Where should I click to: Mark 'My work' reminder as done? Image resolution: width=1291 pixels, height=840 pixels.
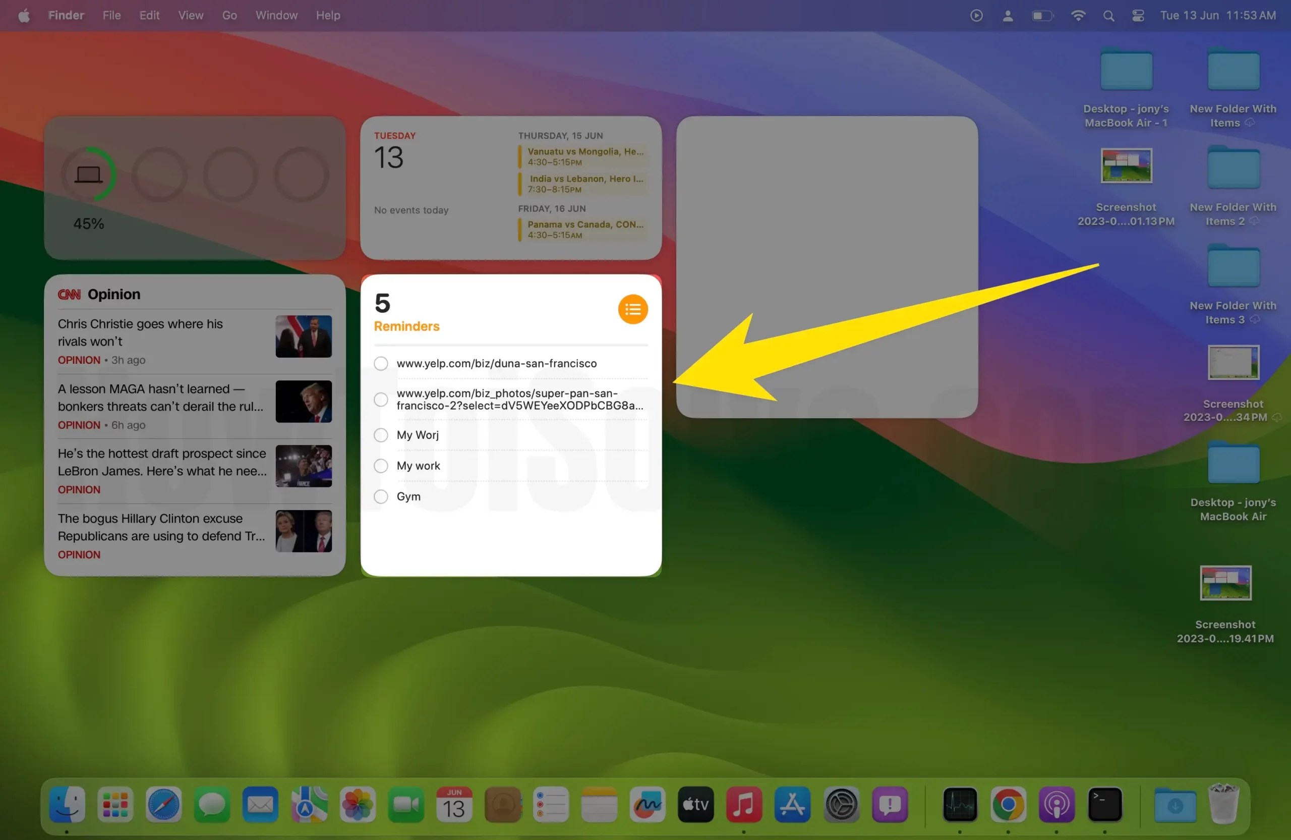pyautogui.click(x=381, y=466)
